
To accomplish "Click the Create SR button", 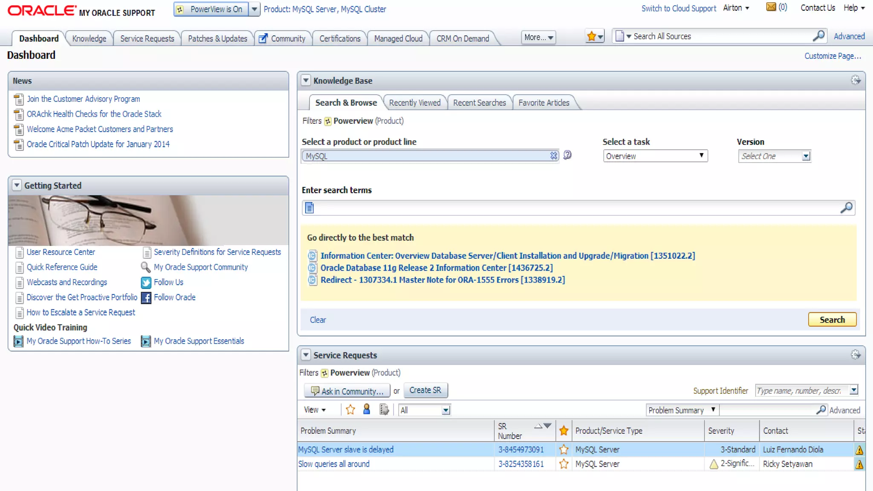I will pyautogui.click(x=425, y=390).
